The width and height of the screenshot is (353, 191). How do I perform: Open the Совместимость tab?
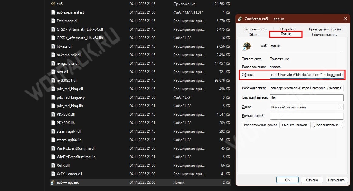click(324, 35)
